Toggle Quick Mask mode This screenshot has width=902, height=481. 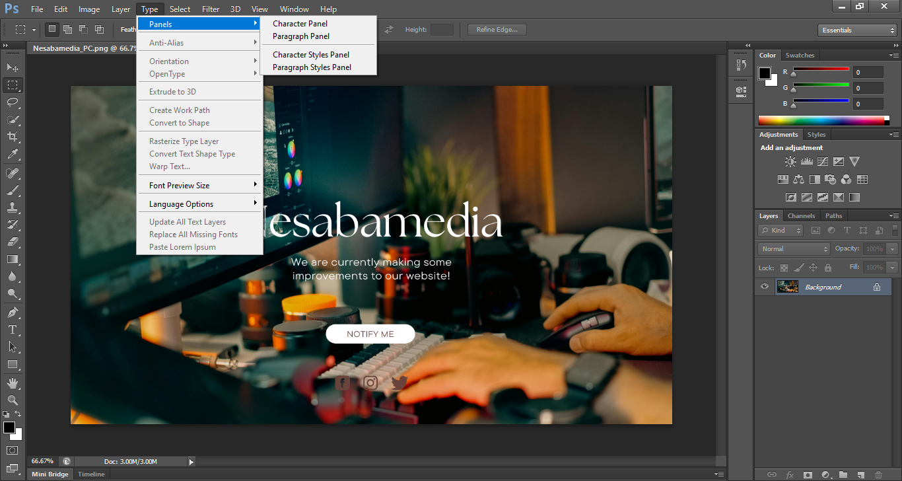pyautogui.click(x=13, y=451)
